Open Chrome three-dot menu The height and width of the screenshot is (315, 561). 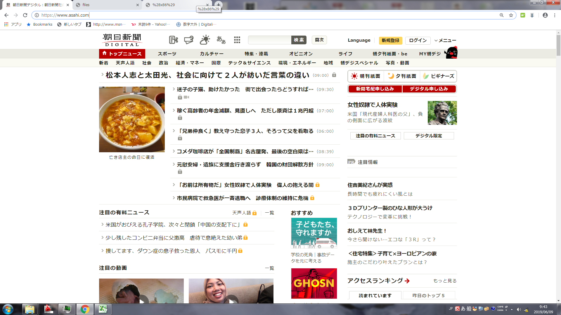555,15
